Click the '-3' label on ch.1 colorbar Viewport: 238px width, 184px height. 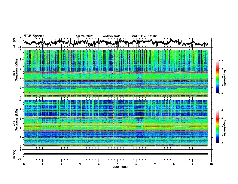(222, 60)
